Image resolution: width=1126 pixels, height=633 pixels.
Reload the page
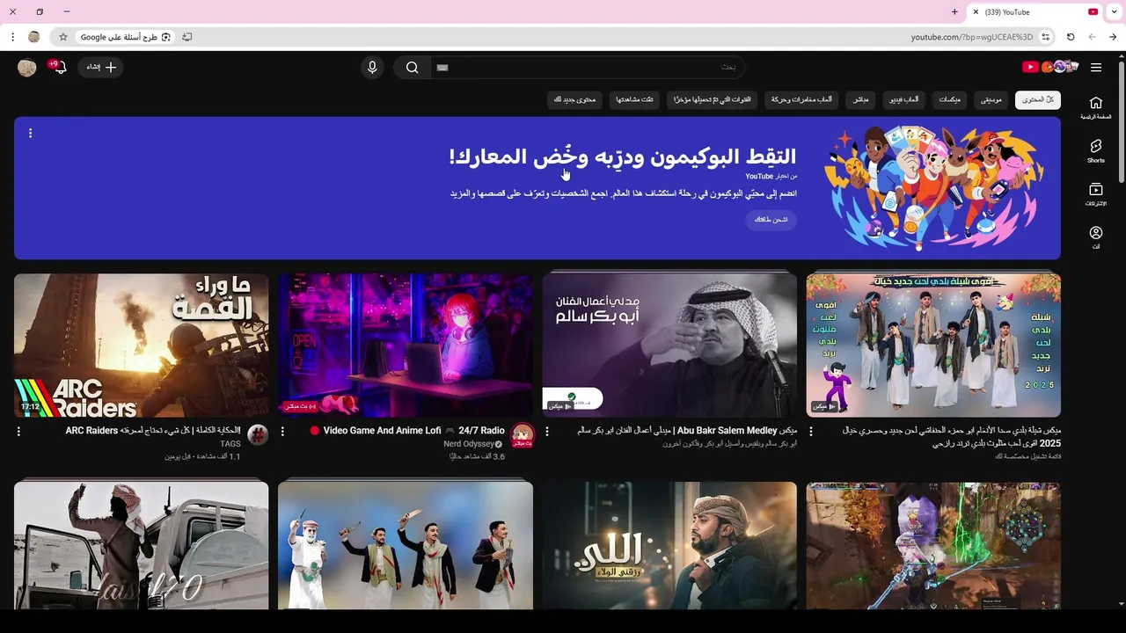pyautogui.click(x=1071, y=37)
